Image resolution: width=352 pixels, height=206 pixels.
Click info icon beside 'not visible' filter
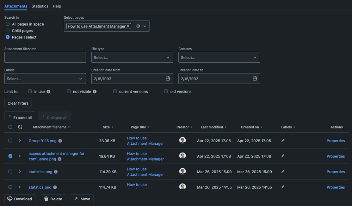[95, 92]
